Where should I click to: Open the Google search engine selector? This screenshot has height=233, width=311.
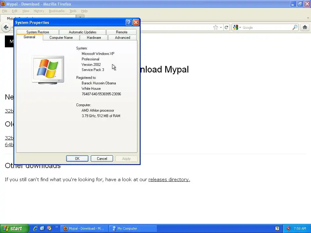237,28
